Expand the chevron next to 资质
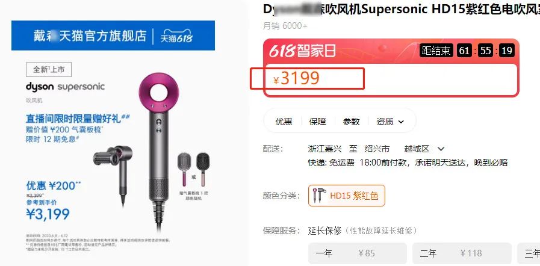The width and height of the screenshot is (540, 266). [401, 122]
